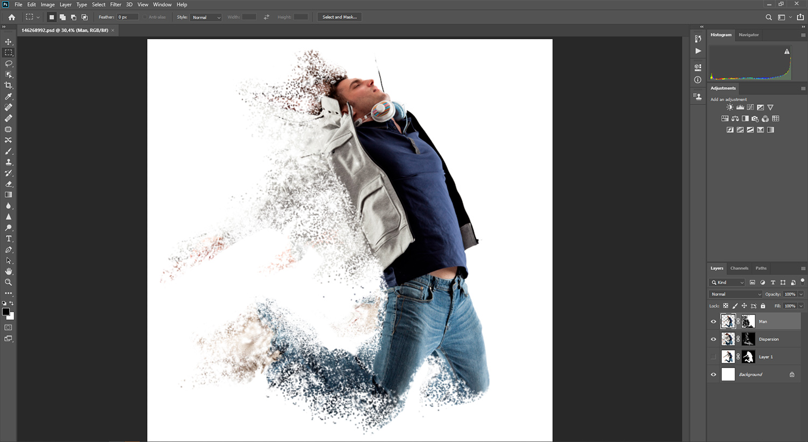
Task: Toggle visibility of the Dispersion layer
Action: coord(713,339)
